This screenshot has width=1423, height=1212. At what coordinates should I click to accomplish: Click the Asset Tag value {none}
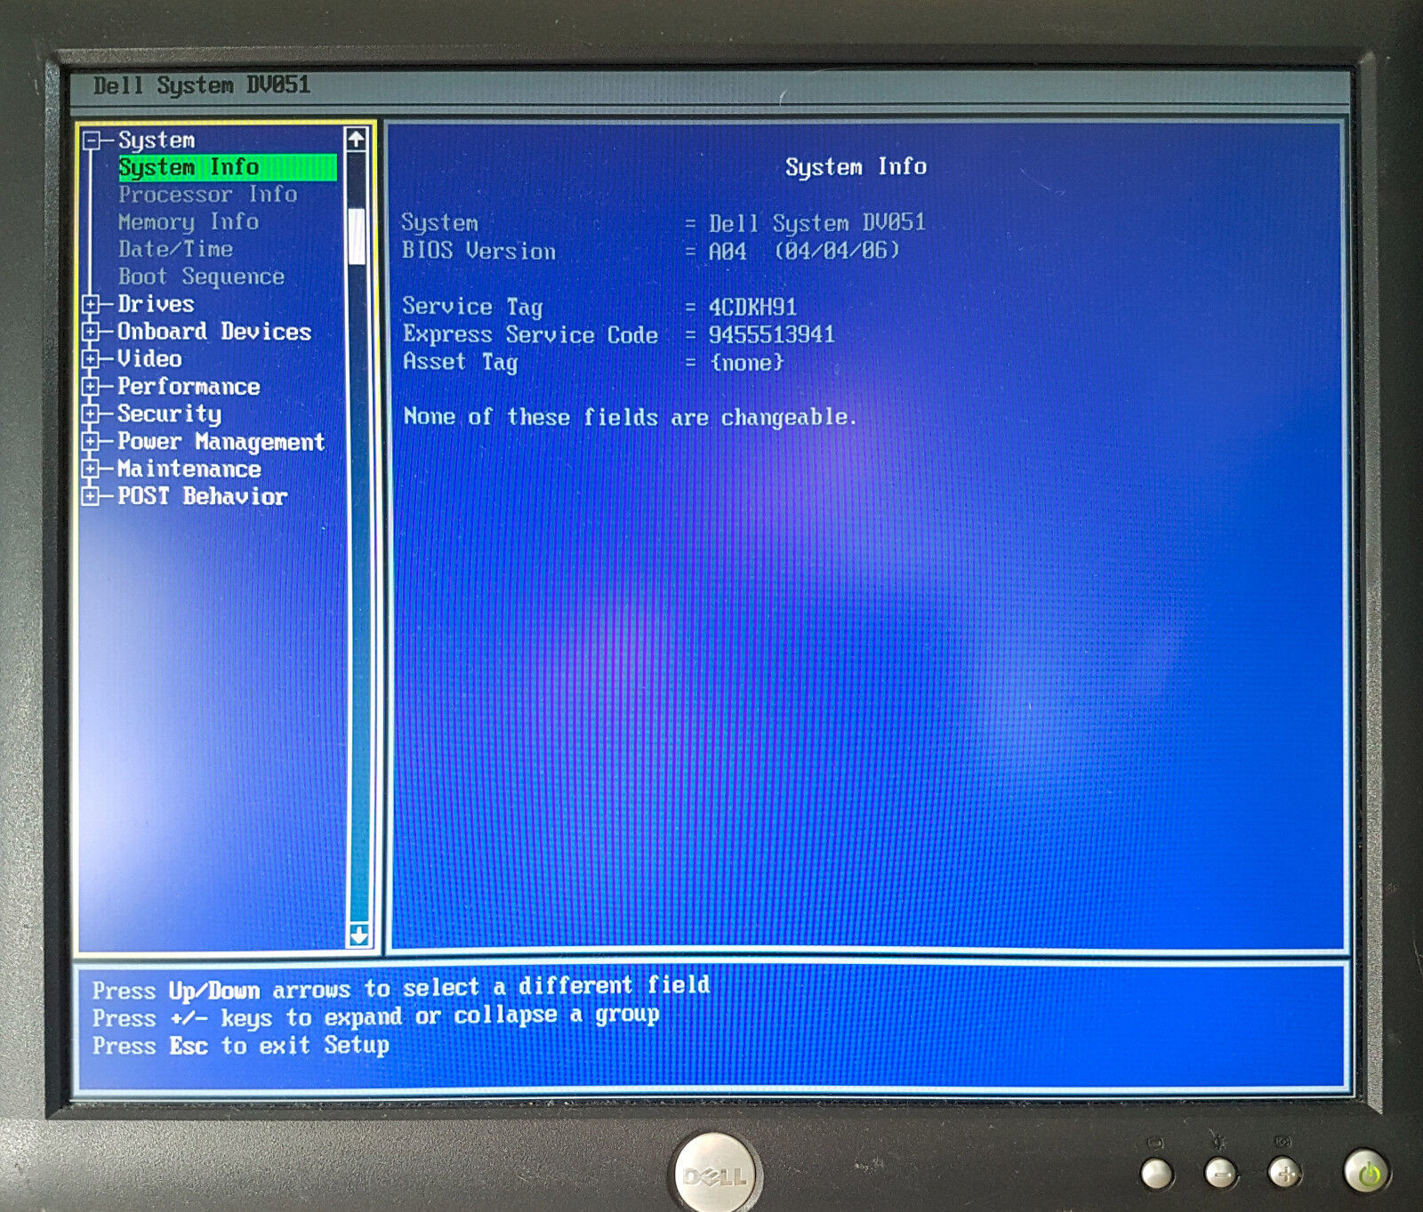(747, 363)
